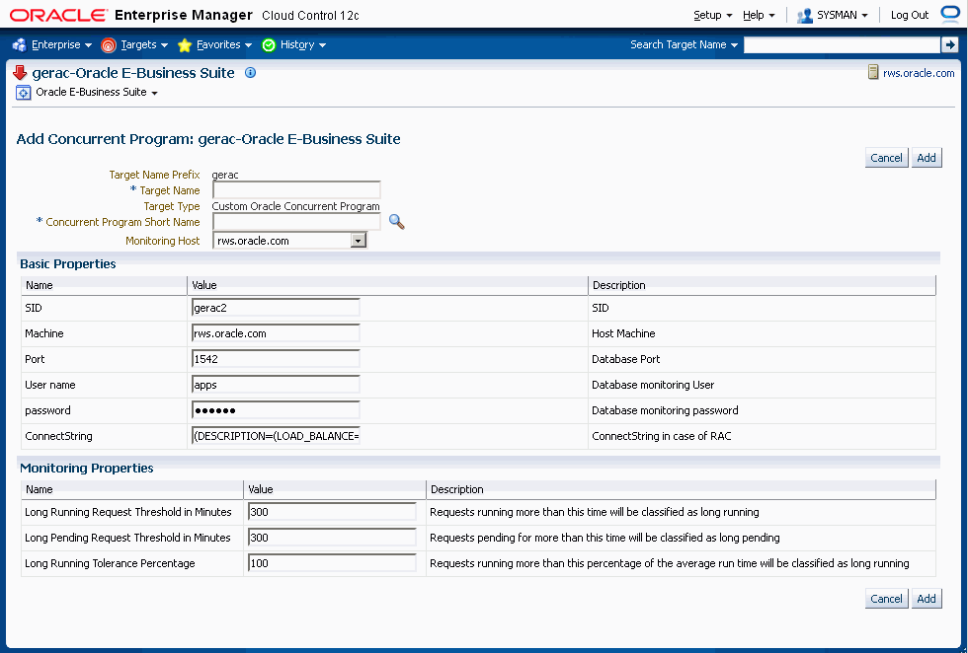Click the Oracle accessibility ring icon
The image size is (968, 653).
click(950, 14)
